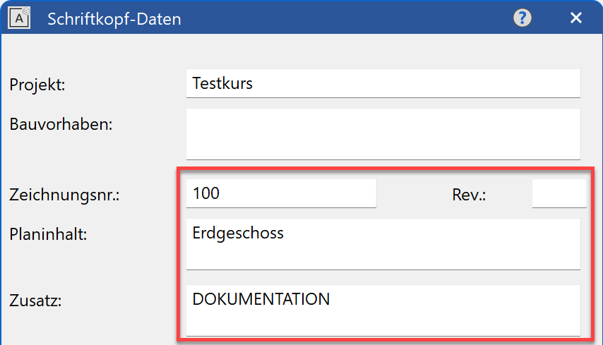603x345 pixels.
Task: Click the Bauvorhaben: label
Action: pos(61,124)
